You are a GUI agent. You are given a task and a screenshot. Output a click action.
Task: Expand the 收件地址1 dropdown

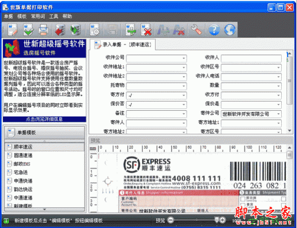coord(184,68)
